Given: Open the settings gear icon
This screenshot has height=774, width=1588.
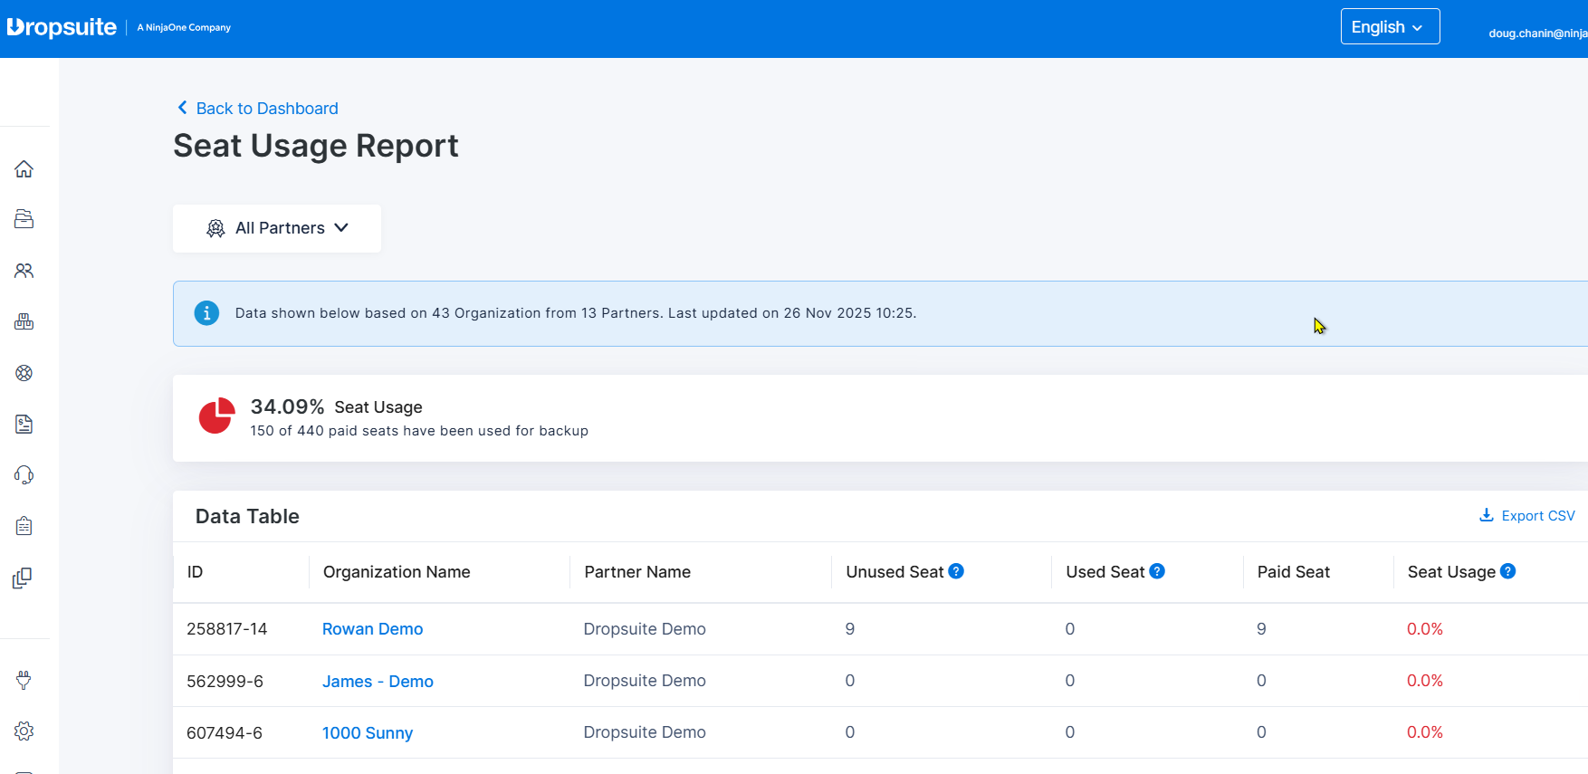Looking at the screenshot, I should coord(24,731).
